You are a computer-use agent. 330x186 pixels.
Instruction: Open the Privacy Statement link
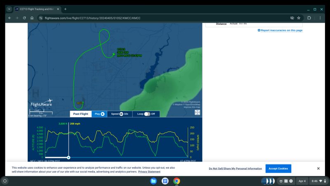point(149,172)
